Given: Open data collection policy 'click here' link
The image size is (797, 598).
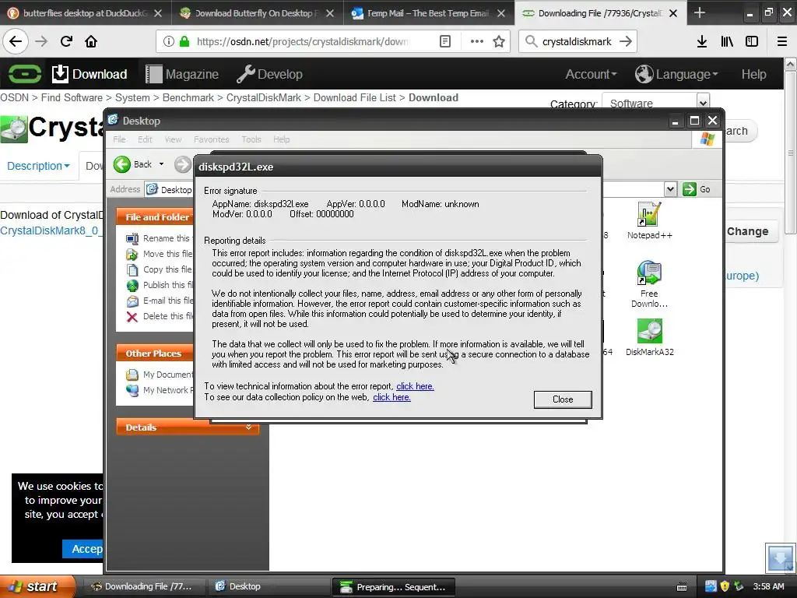Looking at the screenshot, I should (391, 397).
